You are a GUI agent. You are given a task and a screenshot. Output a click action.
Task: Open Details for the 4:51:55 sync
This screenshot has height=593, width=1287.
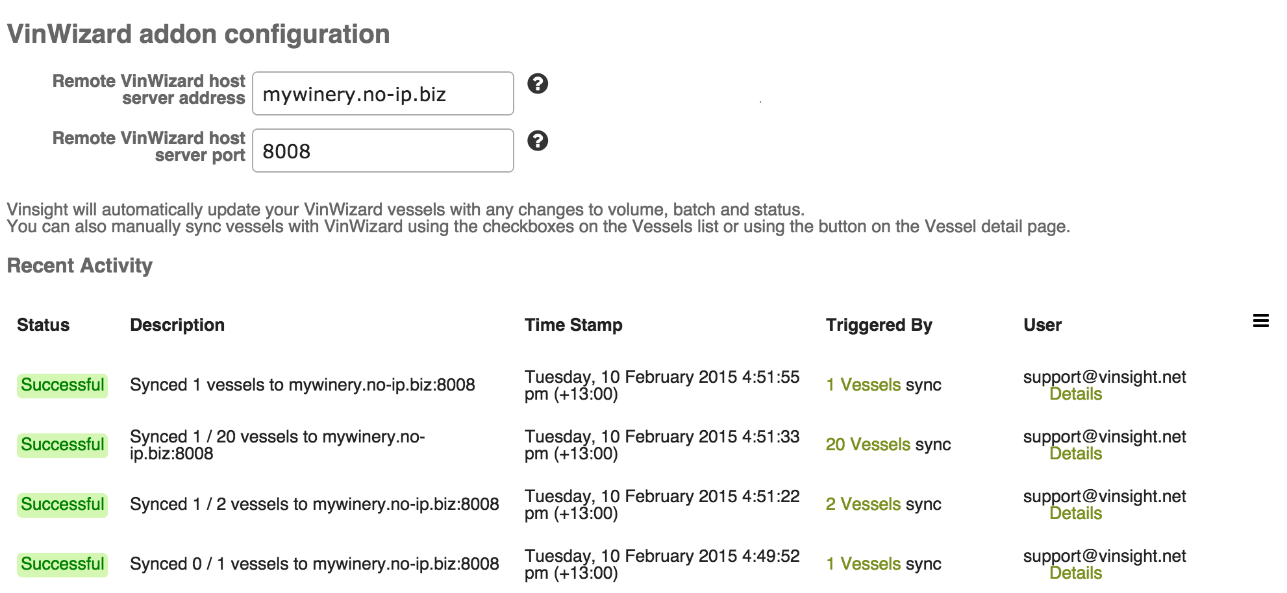coord(1076,394)
